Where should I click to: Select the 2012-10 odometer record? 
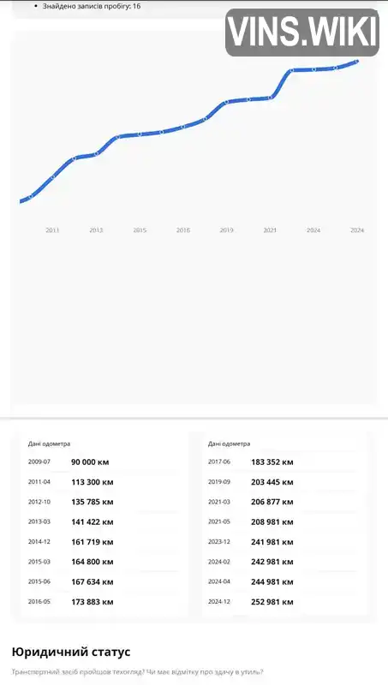pos(103,502)
